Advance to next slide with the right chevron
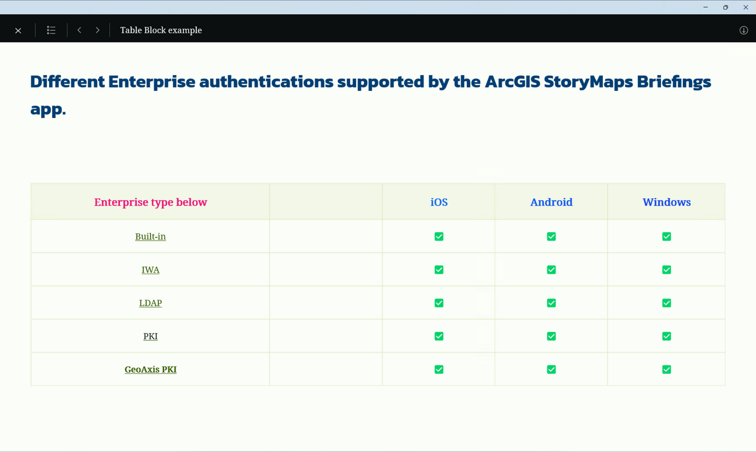Image resolution: width=756 pixels, height=452 pixels. click(x=97, y=30)
